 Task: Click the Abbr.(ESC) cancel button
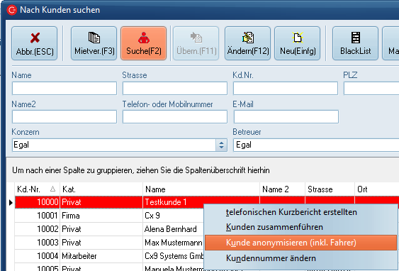34,43
